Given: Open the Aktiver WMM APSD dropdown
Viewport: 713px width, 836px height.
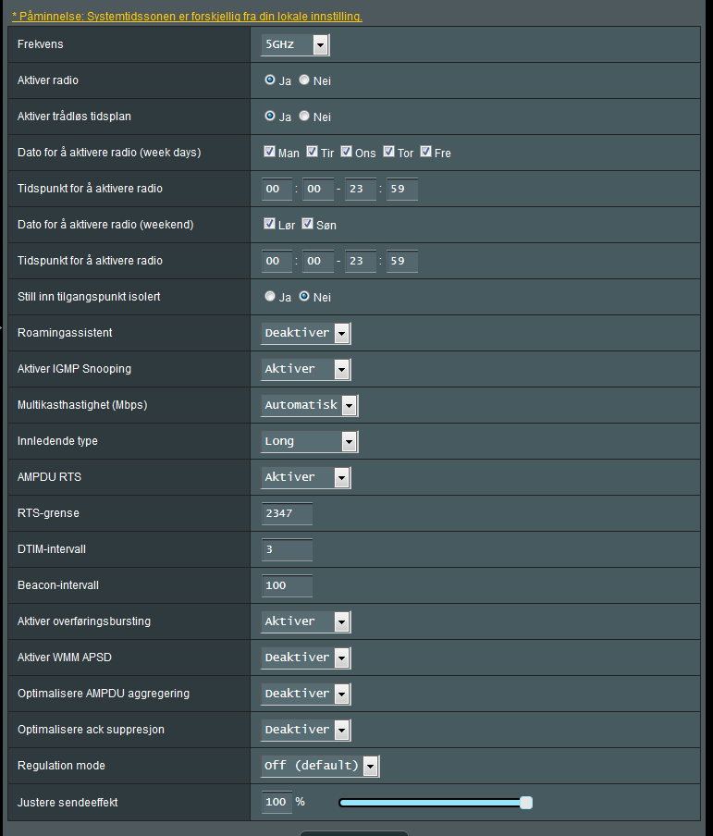Looking at the screenshot, I should 305,658.
